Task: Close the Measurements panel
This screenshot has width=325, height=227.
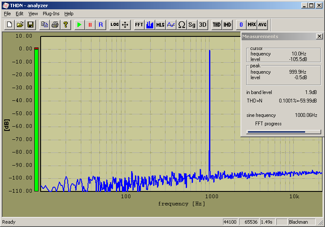Action: 319,36
